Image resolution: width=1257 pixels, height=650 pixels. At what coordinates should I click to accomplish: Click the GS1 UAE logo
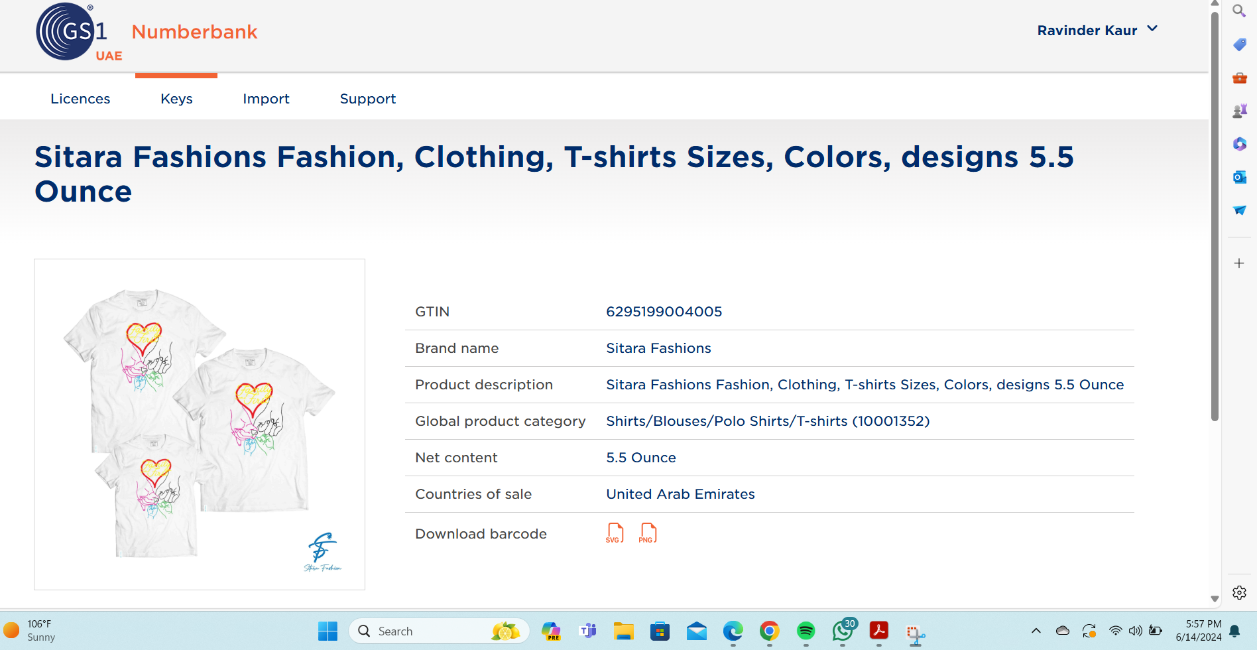pyautogui.click(x=79, y=32)
